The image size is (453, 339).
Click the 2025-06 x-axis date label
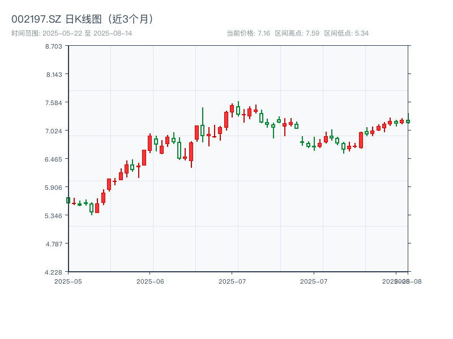[x=150, y=281]
